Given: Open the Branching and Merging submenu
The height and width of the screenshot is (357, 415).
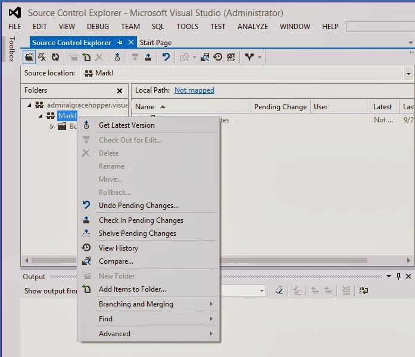Looking at the screenshot, I should [148, 304].
